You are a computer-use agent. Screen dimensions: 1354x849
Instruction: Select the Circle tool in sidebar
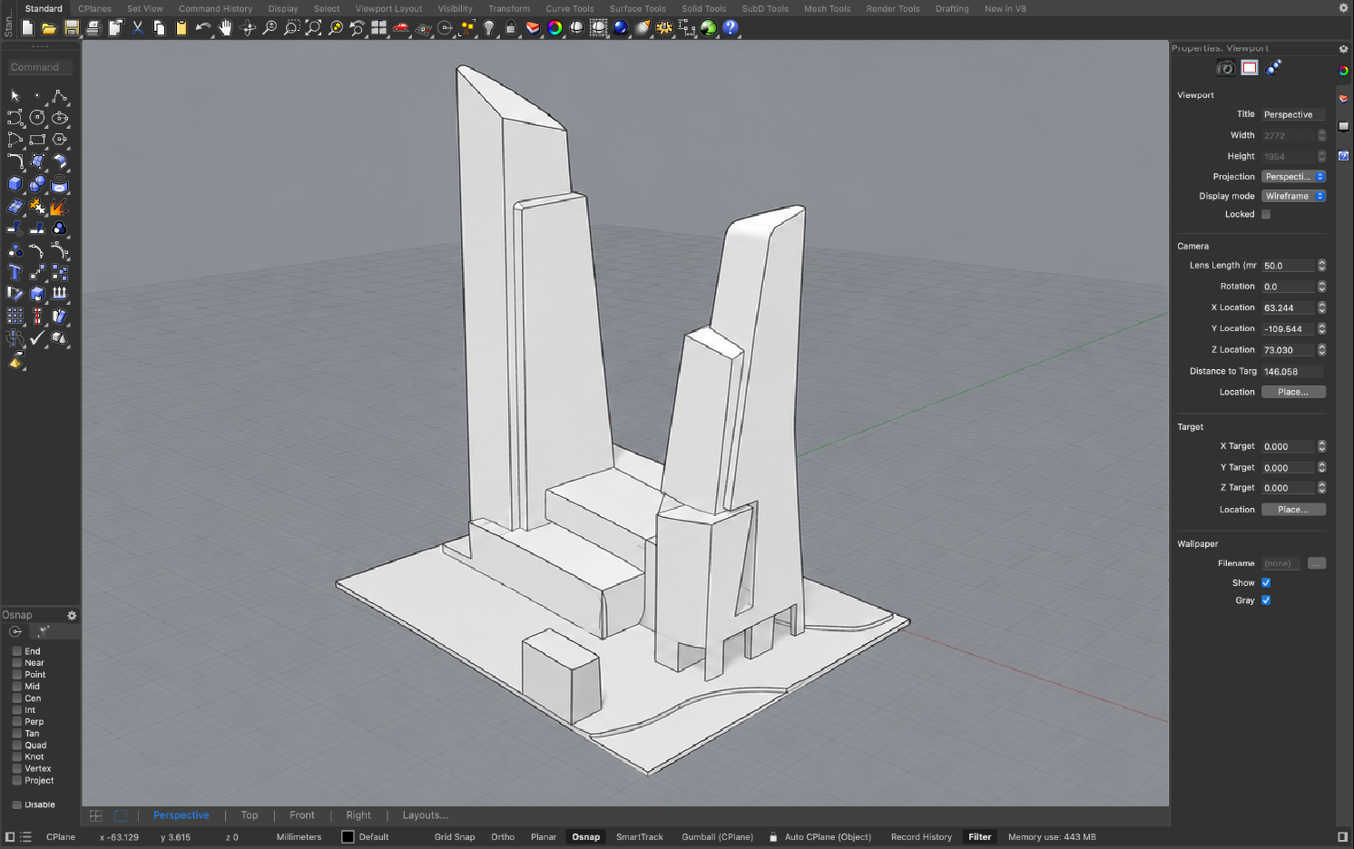pyautogui.click(x=37, y=117)
